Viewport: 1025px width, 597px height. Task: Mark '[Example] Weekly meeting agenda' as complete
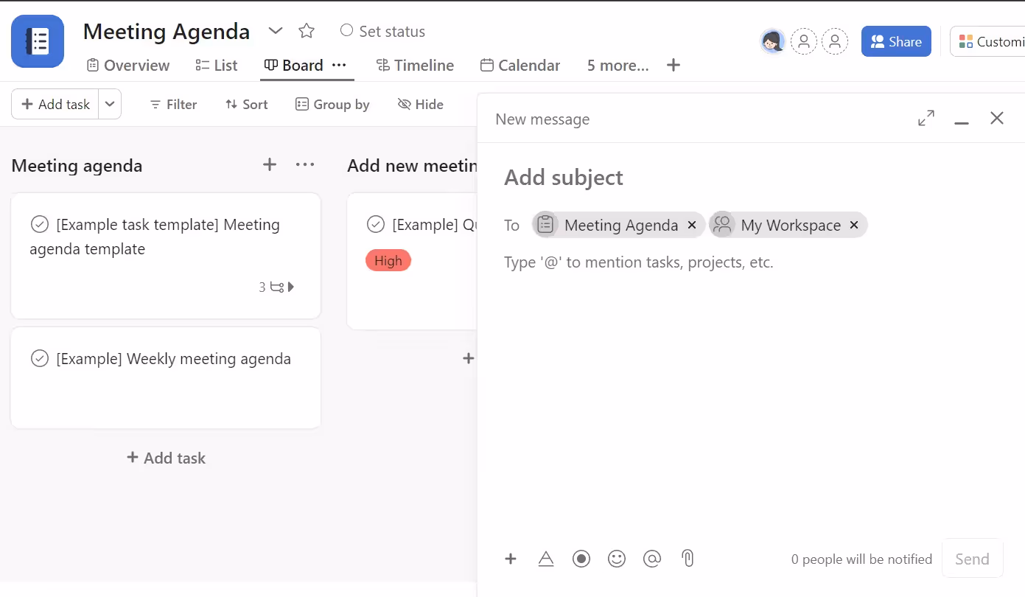point(40,358)
